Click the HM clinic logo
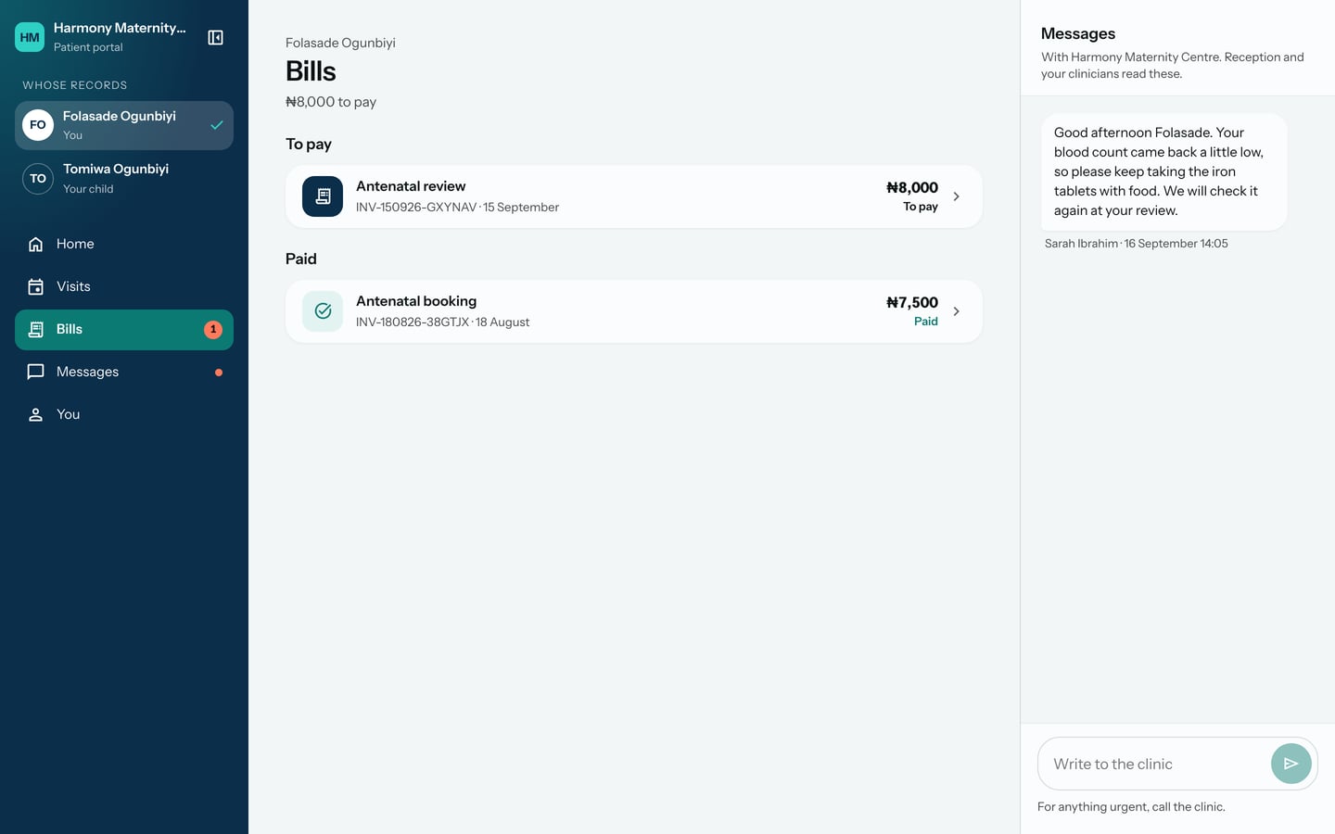Viewport: 1335px width, 834px height. 30,37
